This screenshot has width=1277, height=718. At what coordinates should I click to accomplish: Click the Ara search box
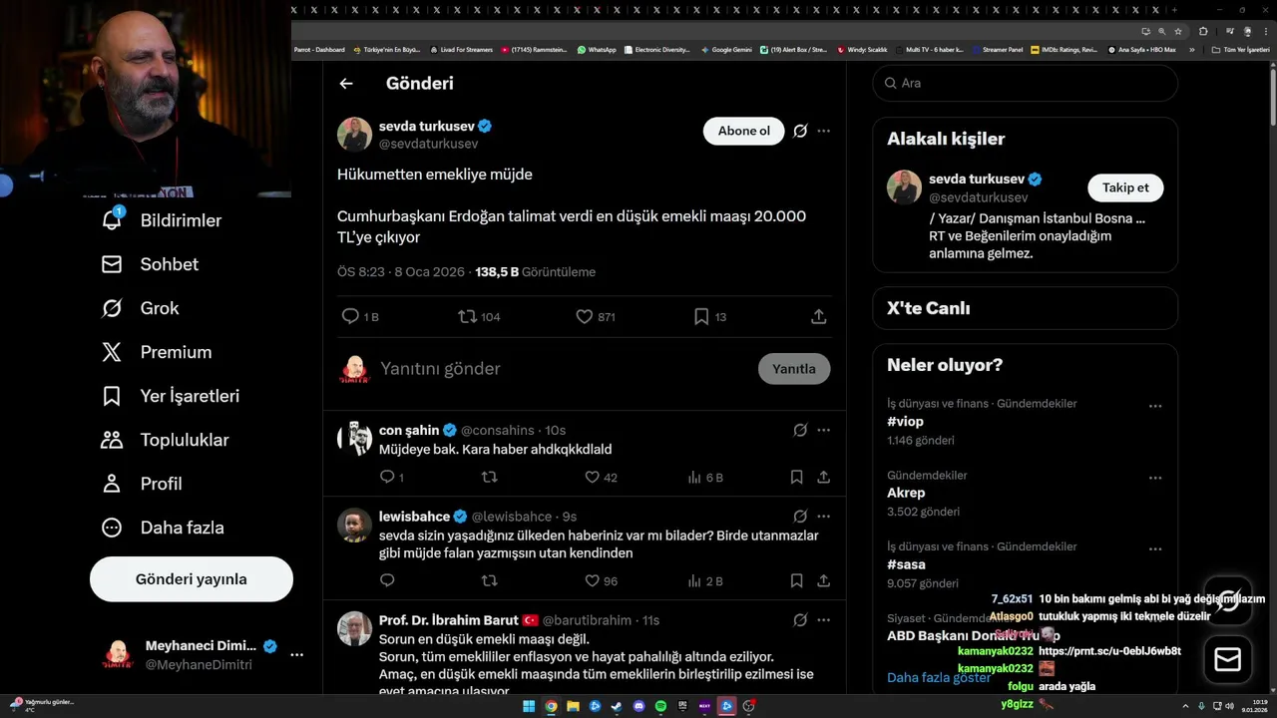click(1026, 84)
